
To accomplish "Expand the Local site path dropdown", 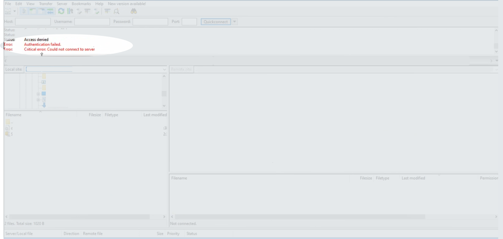I will tap(164, 69).
